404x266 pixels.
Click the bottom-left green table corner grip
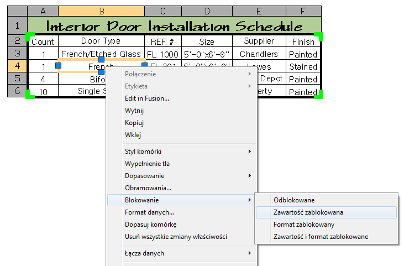click(29, 95)
